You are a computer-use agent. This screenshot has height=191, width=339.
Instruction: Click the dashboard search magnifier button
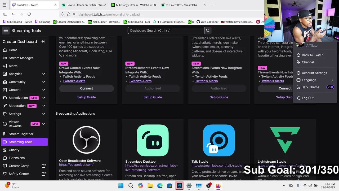tap(208, 31)
